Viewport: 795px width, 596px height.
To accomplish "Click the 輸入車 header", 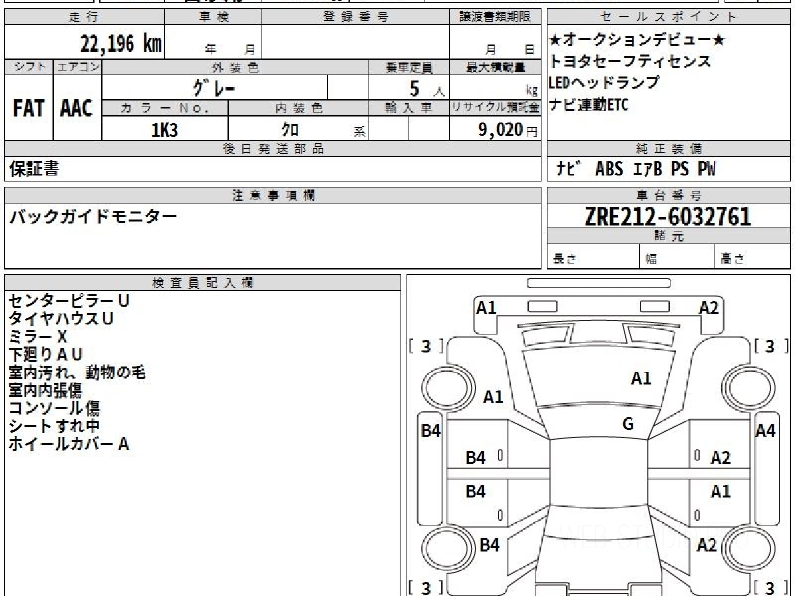I will click(409, 108).
